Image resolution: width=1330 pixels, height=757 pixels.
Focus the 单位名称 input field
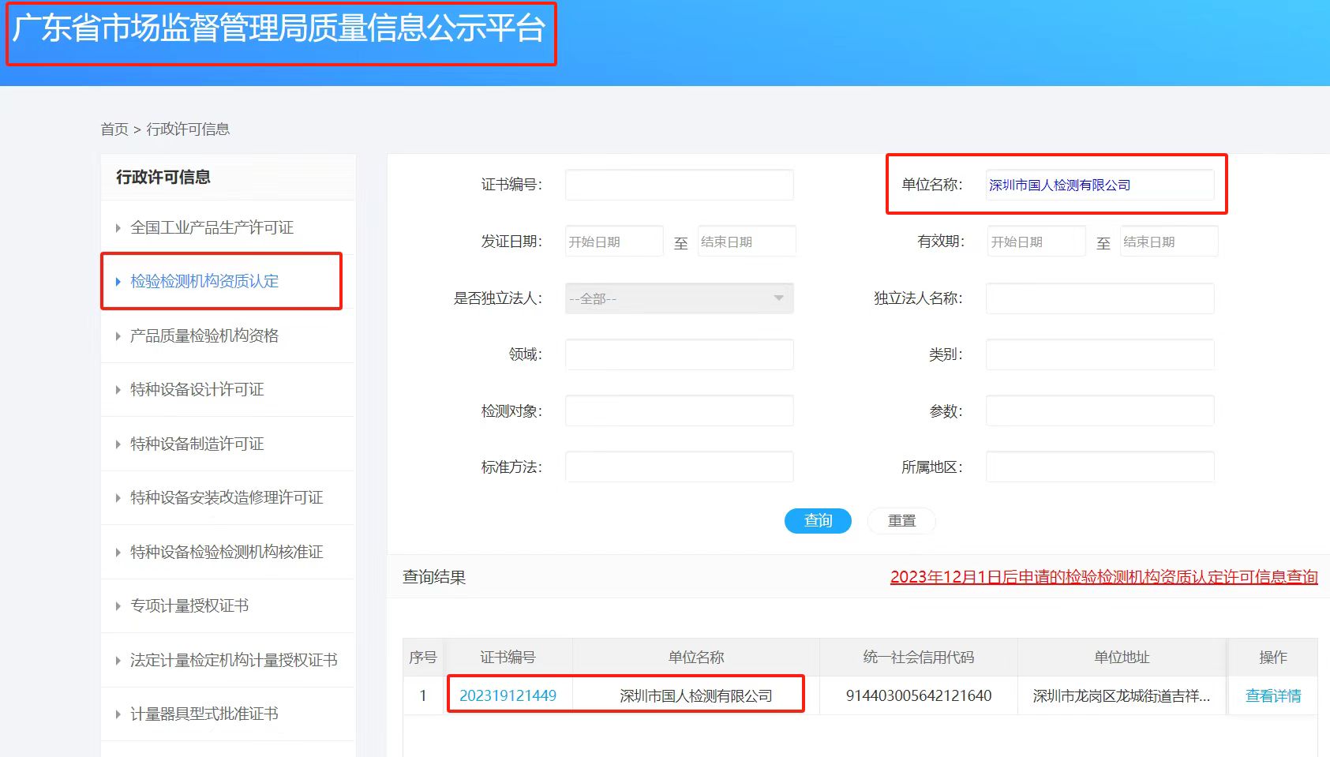tap(1100, 185)
